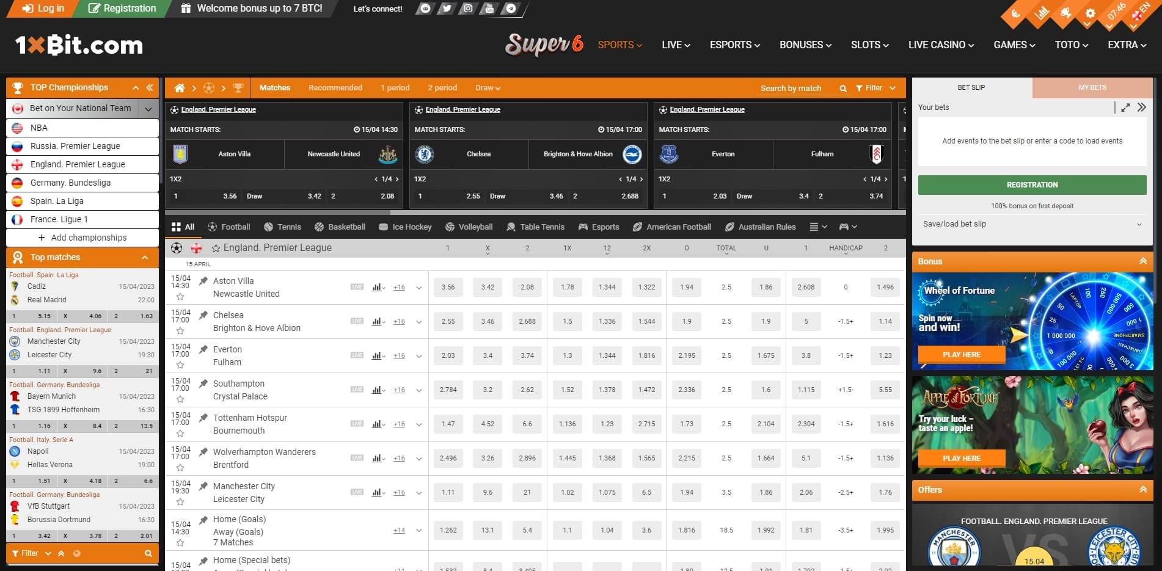The image size is (1162, 571).
Task: Click the Euro payments icon in top corner
Action: [x=1015, y=15]
